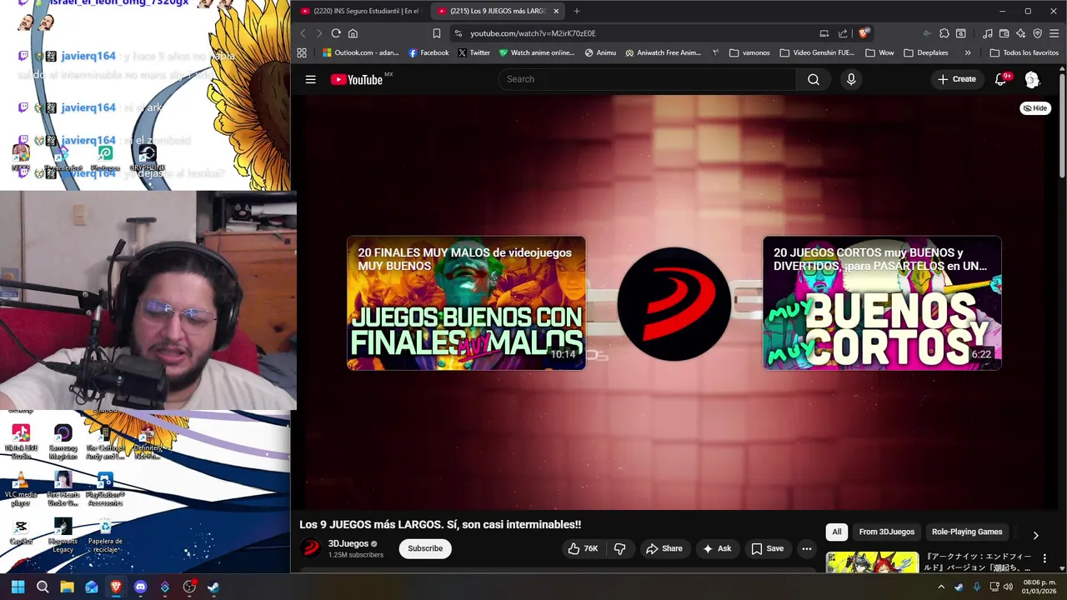
Task: Open the Create button menu
Action: (x=956, y=79)
